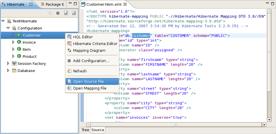Switch to the Source editor tab
Image resolution: width=276 pixels, height=134 pixels.
[x=98, y=130]
